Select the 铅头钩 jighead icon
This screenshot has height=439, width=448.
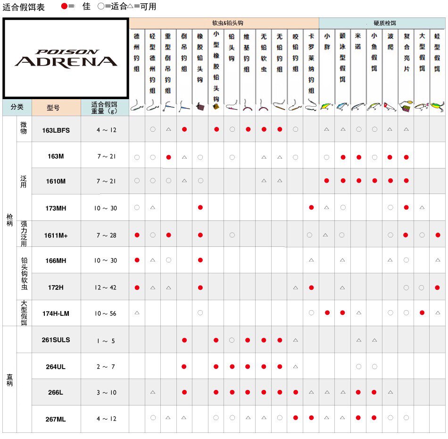(x=232, y=106)
